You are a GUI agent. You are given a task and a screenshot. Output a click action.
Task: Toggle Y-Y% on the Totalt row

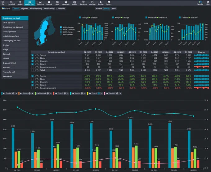(x=37, y=70)
